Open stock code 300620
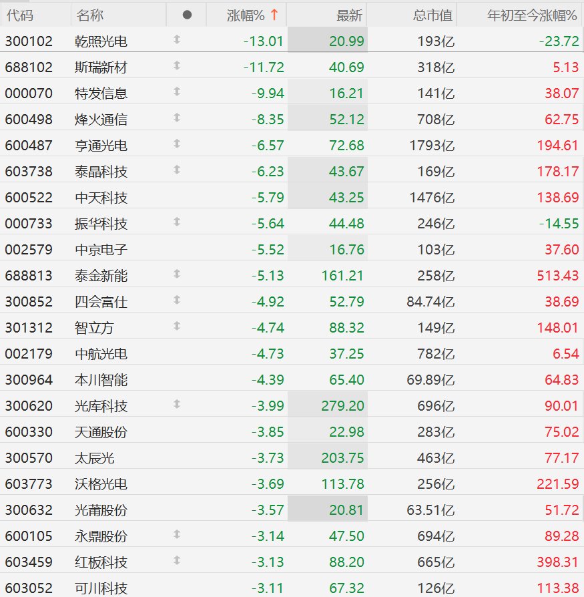The height and width of the screenshot is (597, 584). point(29,406)
